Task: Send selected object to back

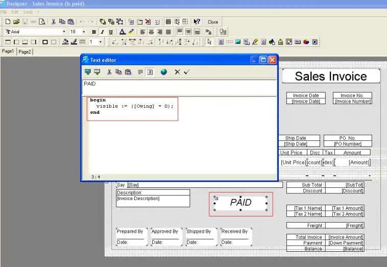Action: 111,22
